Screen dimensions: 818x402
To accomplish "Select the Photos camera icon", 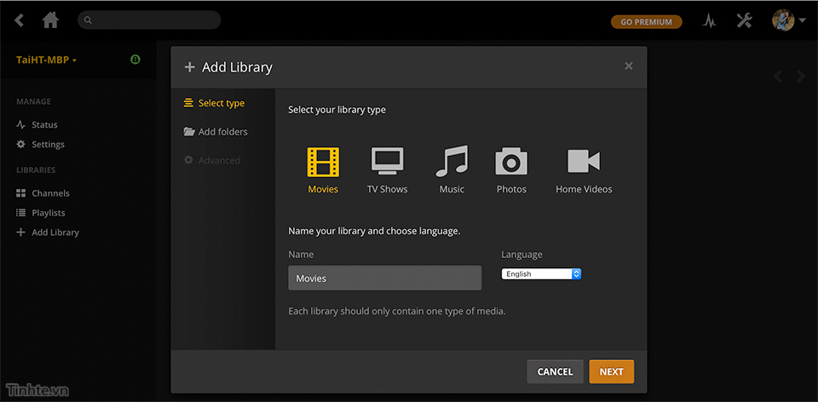I will (511, 162).
